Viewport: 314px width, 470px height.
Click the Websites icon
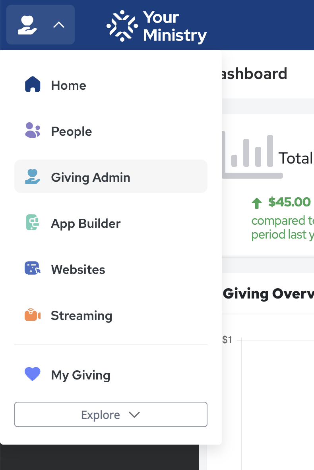click(33, 269)
